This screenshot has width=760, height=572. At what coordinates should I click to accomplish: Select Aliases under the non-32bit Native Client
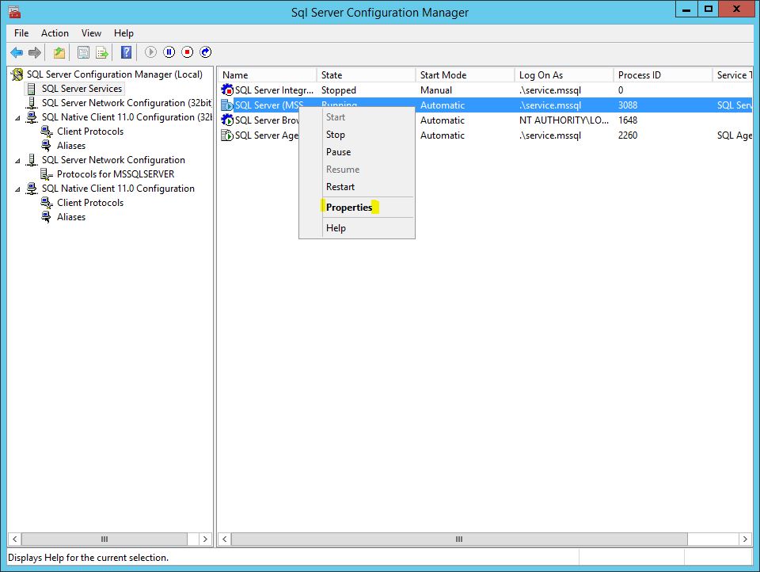pyautogui.click(x=71, y=217)
